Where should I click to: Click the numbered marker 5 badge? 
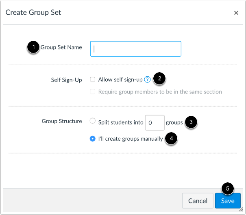tap(227, 188)
